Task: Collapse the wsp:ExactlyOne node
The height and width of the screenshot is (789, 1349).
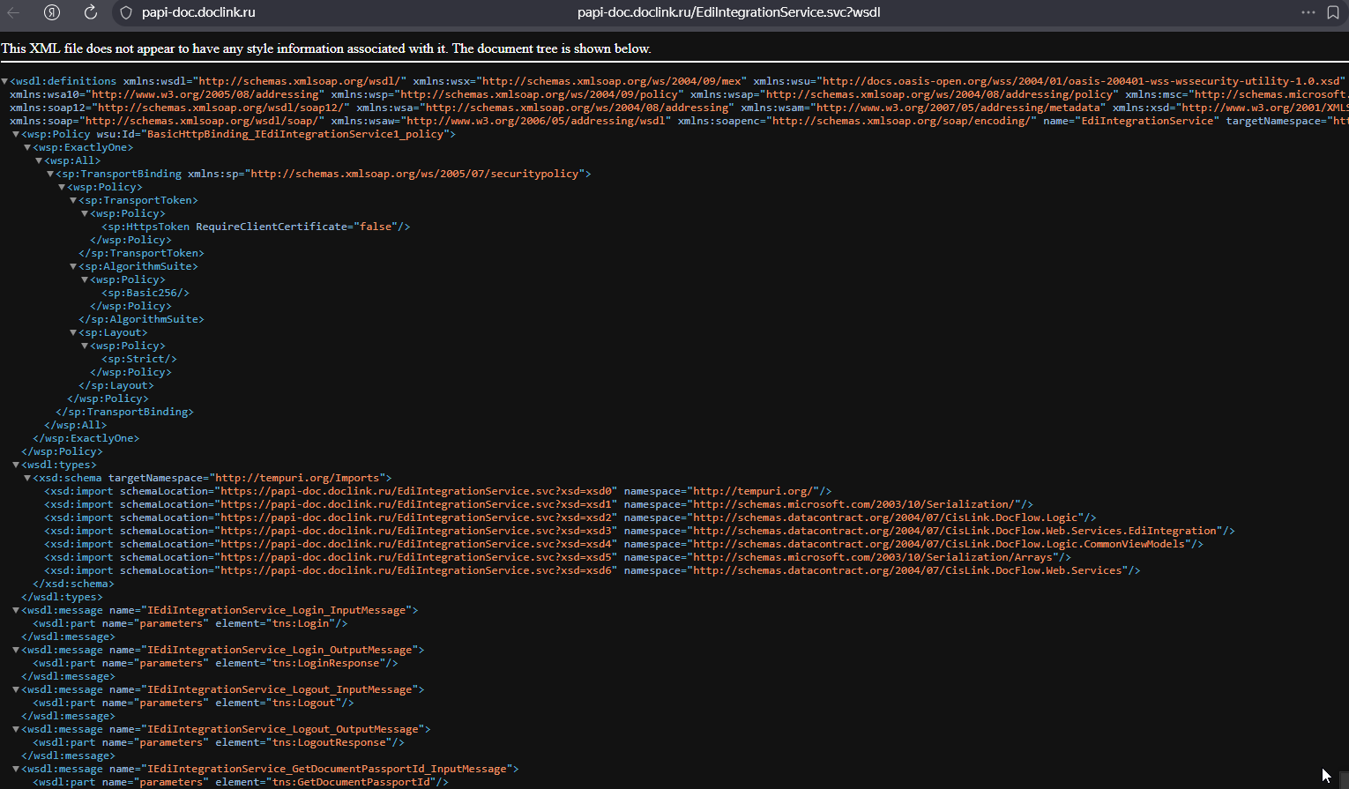Action: click(x=27, y=147)
